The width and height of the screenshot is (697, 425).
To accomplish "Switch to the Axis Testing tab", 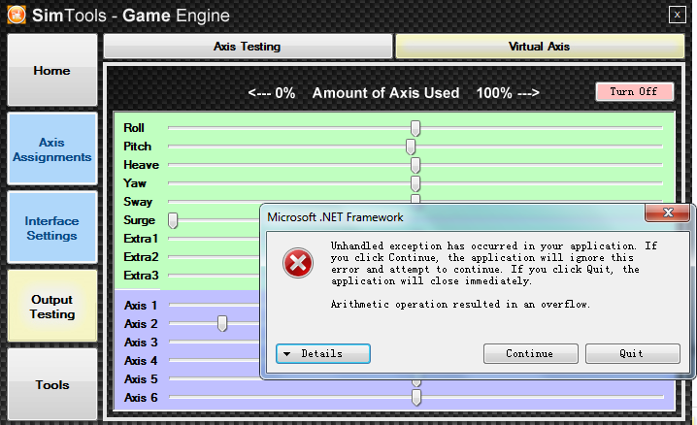I will click(x=248, y=47).
